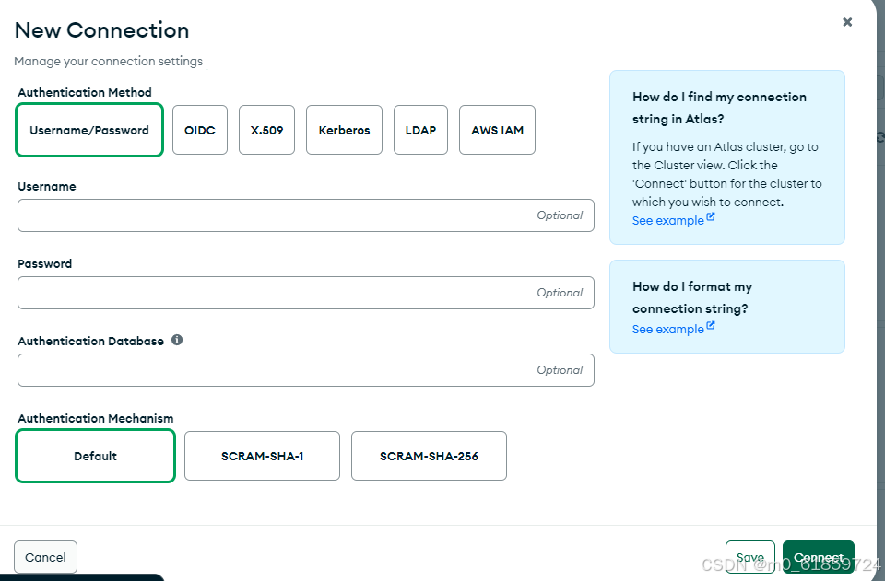Pick LDAP authentication option

tap(420, 130)
